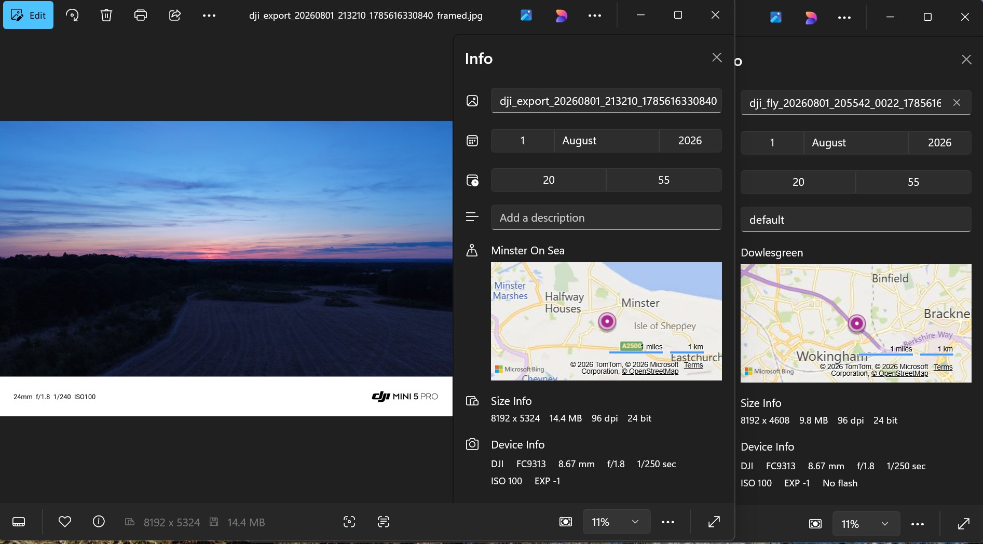Viewport: 983px width, 544px height.
Task: Edit the dji_export file name field
Action: 606,101
